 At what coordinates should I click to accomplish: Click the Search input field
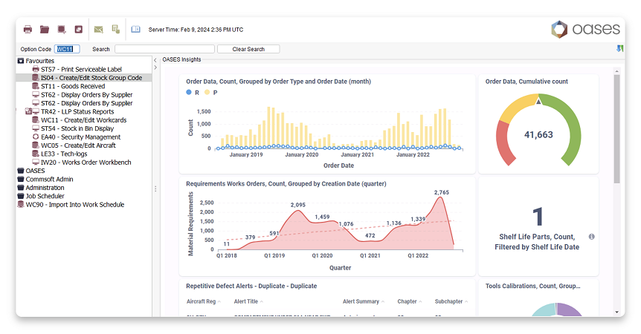point(165,49)
